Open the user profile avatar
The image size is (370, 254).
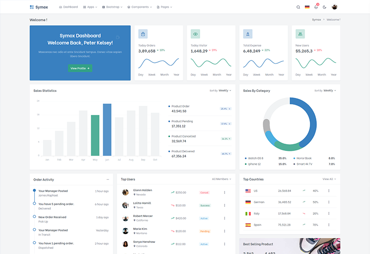(334, 7)
